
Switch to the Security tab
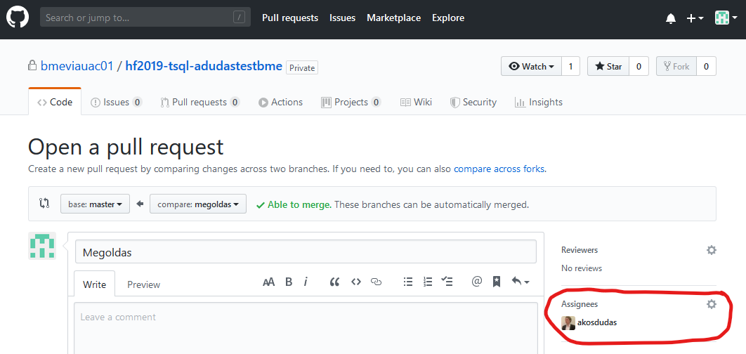[x=473, y=102]
